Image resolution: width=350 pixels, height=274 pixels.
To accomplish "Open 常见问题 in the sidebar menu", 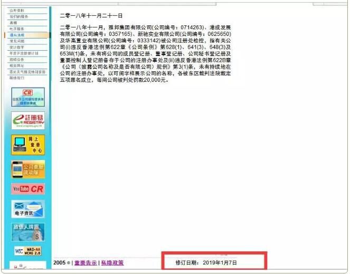I will 17,41.
